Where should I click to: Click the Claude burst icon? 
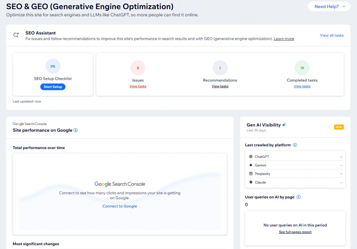251,182
